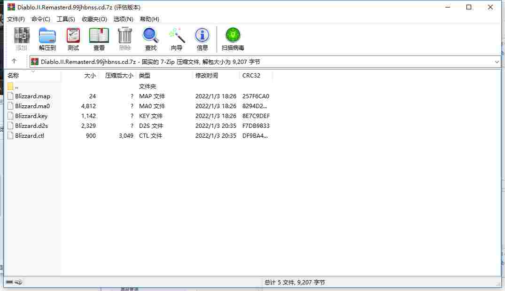Click the WinRAR icon in title bar
Screen dimensions: 505x291
pos(11,7)
